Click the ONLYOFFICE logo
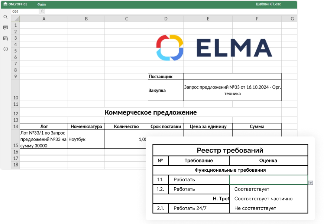This screenshot has height=224, width=327. (15, 4)
